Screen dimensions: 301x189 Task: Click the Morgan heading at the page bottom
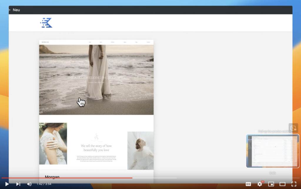52,177
